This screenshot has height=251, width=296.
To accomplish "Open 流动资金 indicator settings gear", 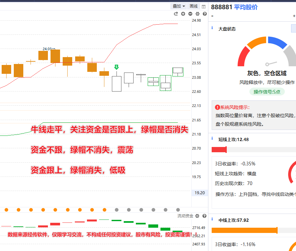I will 197,216.
